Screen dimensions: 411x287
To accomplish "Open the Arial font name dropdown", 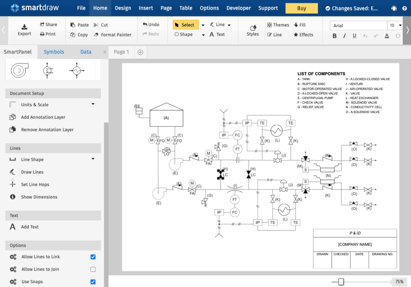I will point(358,26).
